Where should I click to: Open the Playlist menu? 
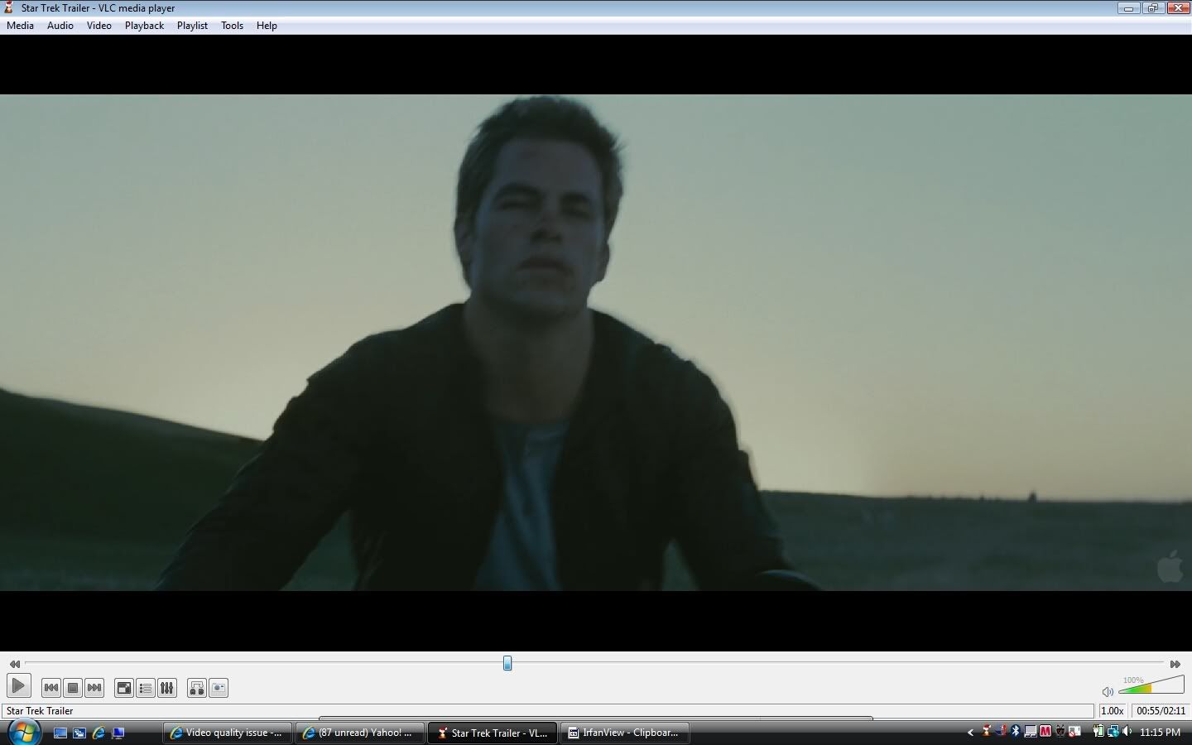pyautogui.click(x=192, y=26)
